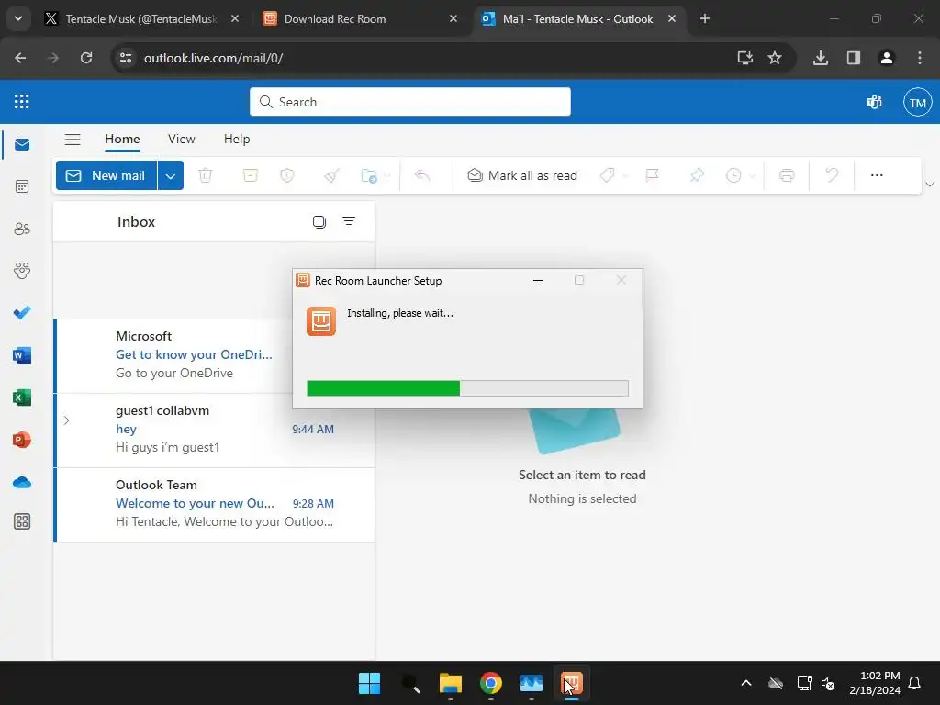Screen dimensions: 940x705
Task: Click the Delete trash icon in ribbon
Action: [206, 175]
